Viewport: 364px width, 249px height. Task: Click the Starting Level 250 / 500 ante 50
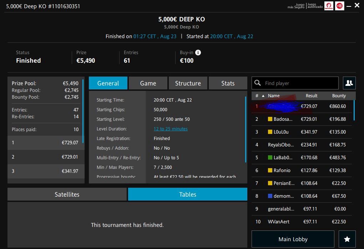(x=172, y=119)
